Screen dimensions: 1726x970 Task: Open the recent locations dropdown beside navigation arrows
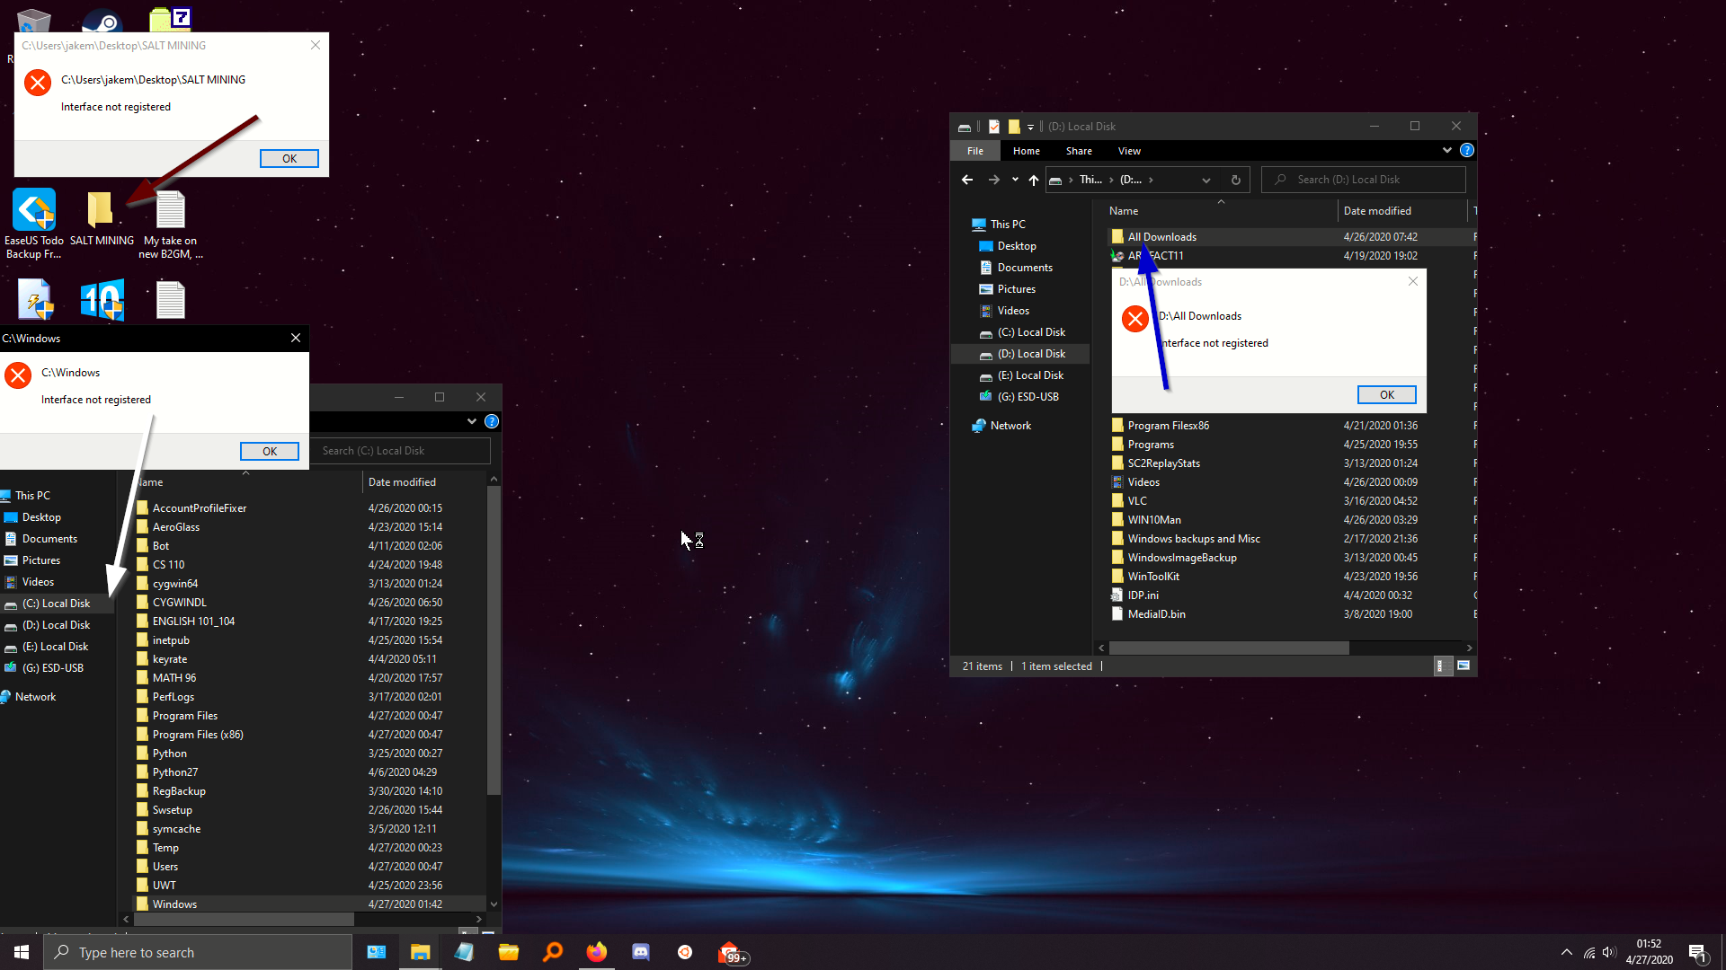click(1015, 180)
